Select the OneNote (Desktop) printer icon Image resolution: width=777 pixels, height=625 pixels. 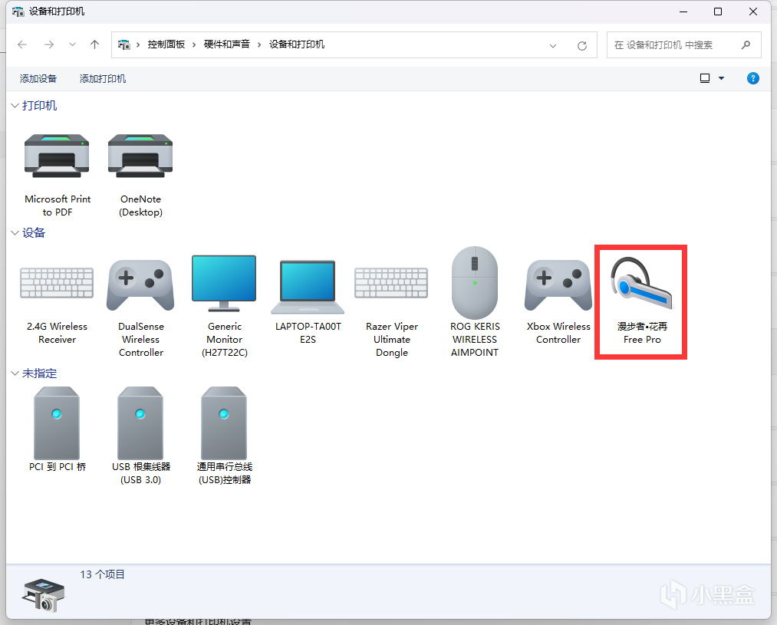[x=140, y=156]
